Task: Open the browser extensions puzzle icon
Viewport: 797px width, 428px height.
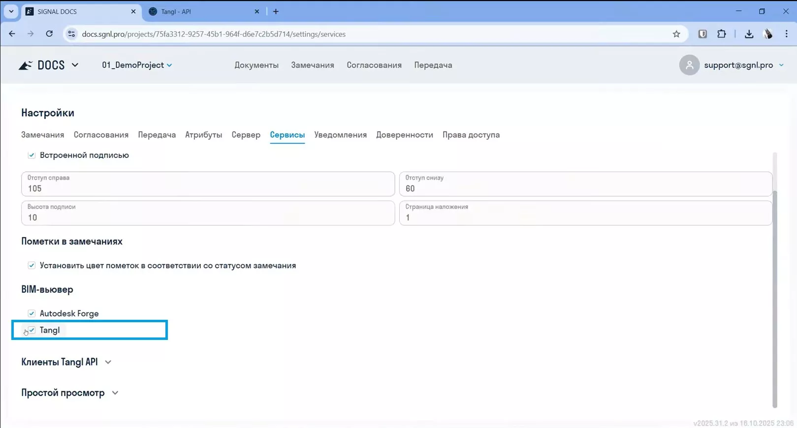Action: (721, 34)
